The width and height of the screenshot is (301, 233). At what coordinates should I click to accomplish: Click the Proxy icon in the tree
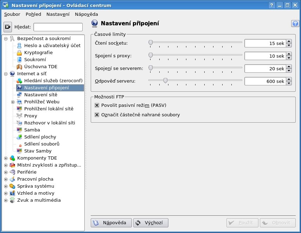pyautogui.click(x=19, y=116)
